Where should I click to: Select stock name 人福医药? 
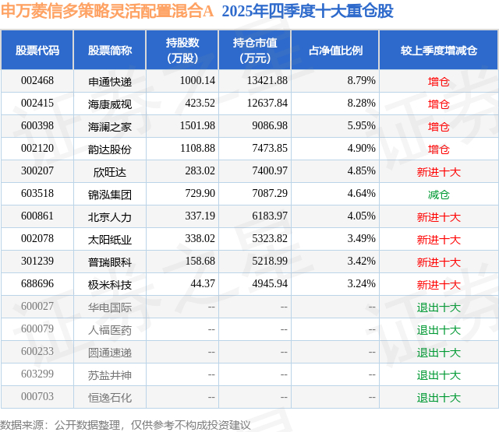pos(110,330)
